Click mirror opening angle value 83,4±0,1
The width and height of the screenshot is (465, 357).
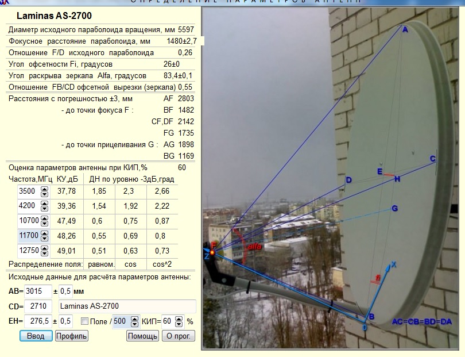[178, 76]
